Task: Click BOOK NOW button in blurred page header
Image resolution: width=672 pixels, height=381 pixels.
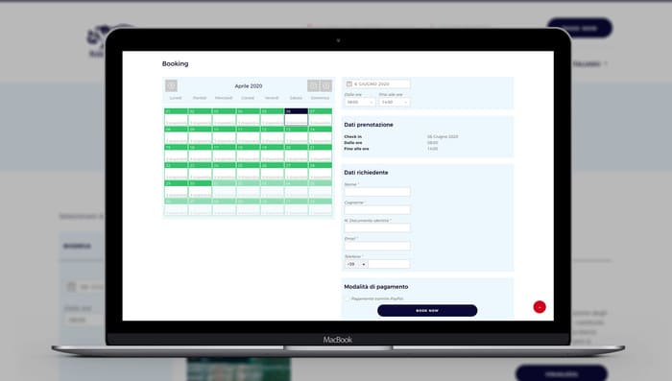Action: click(580, 28)
